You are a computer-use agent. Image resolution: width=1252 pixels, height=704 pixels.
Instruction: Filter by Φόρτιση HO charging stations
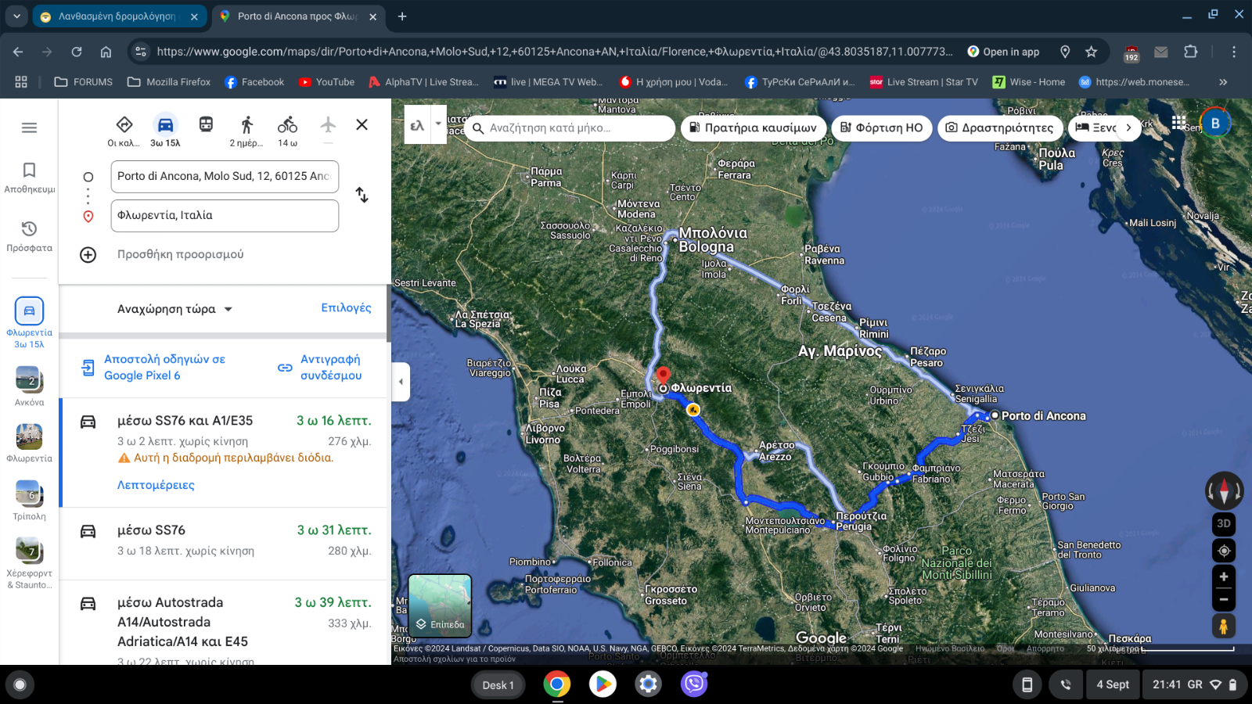pos(881,128)
